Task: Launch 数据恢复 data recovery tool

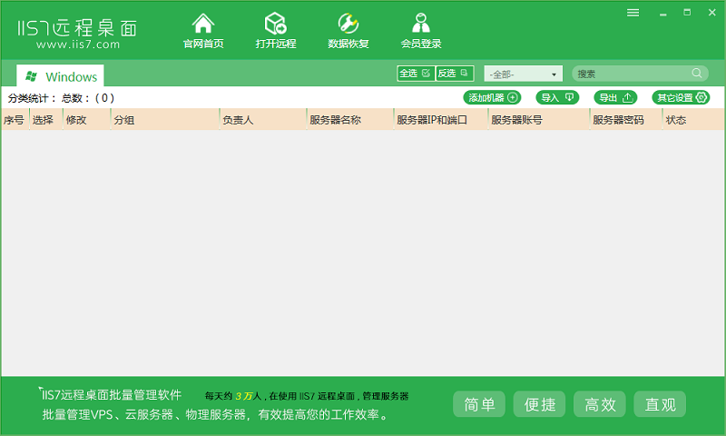Action: [348, 31]
